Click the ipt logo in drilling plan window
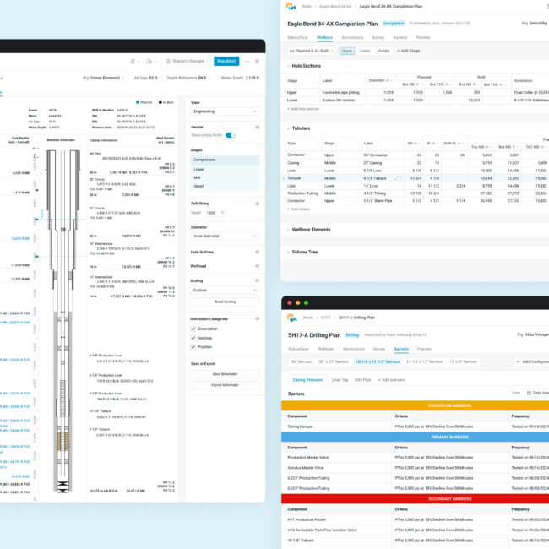This screenshot has height=549, width=549. [x=292, y=318]
